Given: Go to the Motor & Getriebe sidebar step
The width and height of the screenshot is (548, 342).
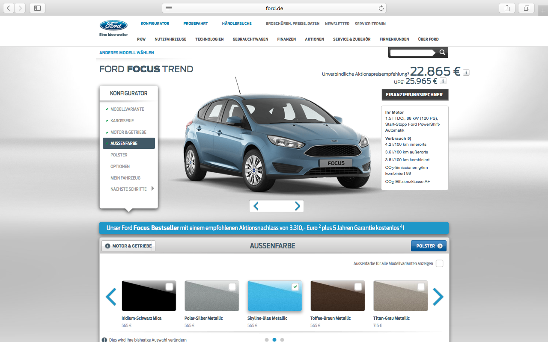Looking at the screenshot, I should 129,132.
